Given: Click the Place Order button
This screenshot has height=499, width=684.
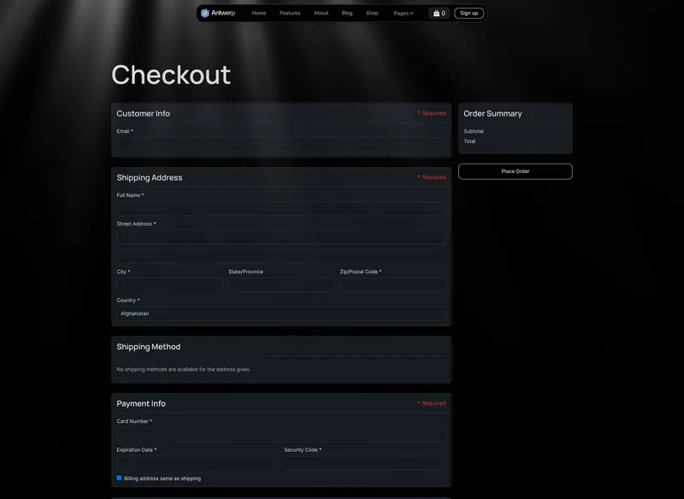Looking at the screenshot, I should tap(515, 171).
